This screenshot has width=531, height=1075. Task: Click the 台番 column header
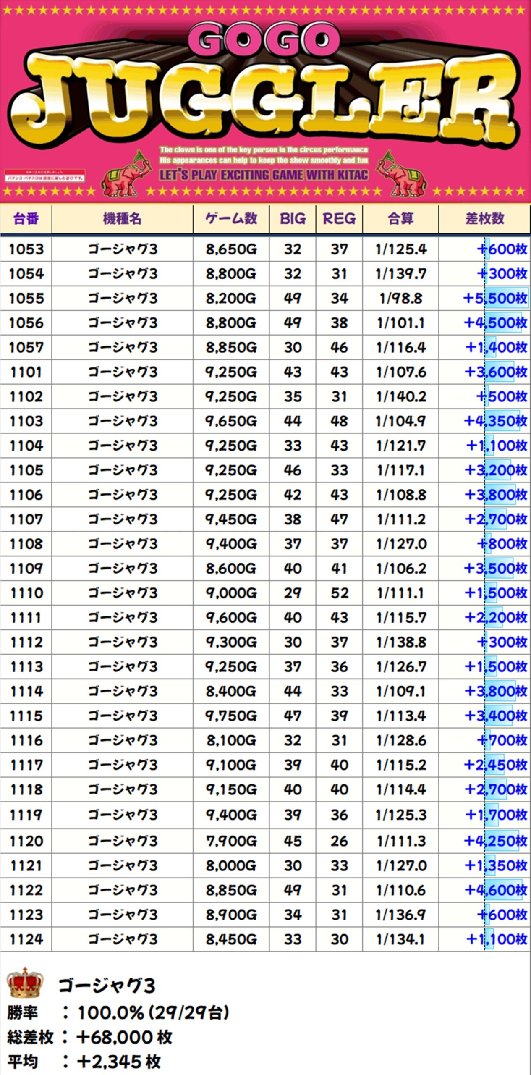pyautogui.click(x=26, y=219)
